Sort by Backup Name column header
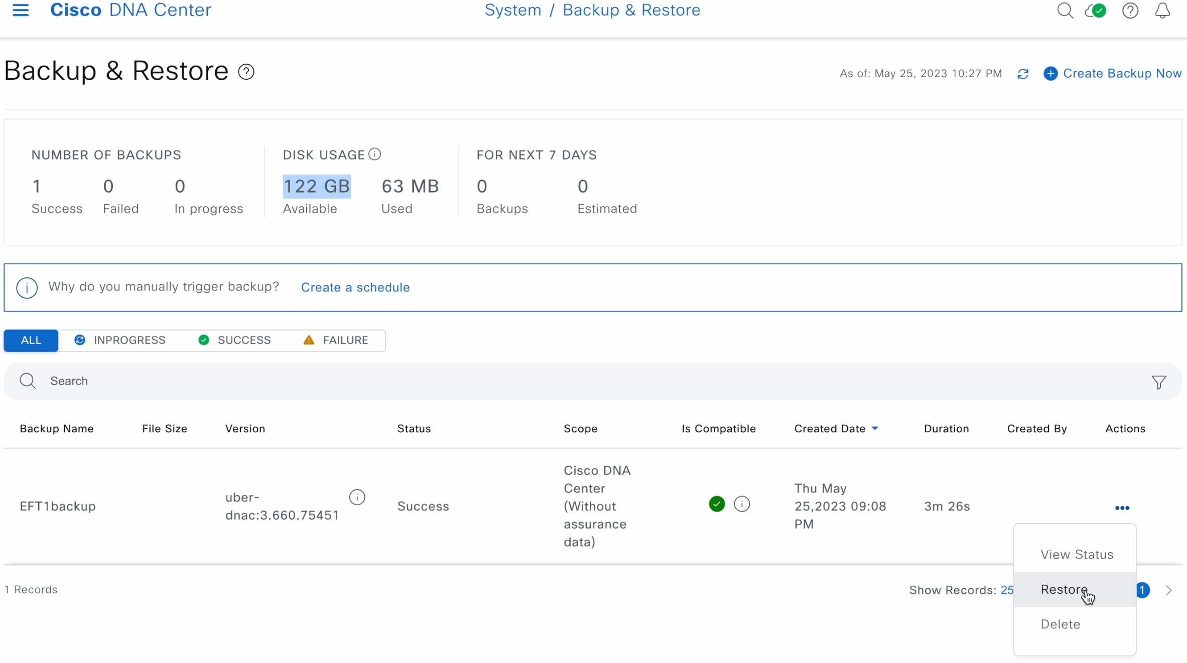This screenshot has height=663, width=1187. pos(57,429)
